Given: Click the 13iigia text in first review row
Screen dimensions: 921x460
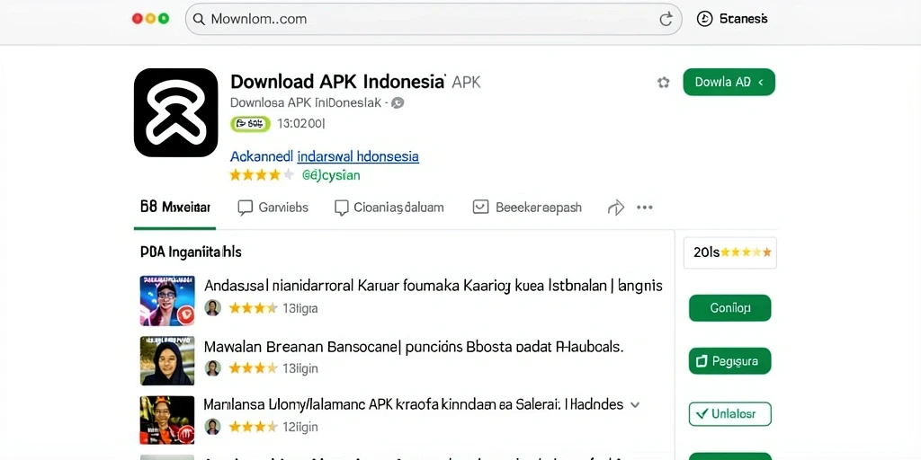Looking at the screenshot, I should (300, 308).
